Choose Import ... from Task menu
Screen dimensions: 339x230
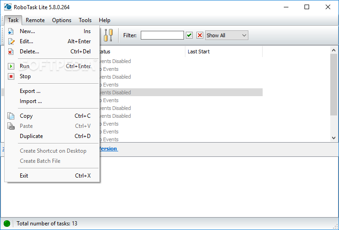point(52,101)
